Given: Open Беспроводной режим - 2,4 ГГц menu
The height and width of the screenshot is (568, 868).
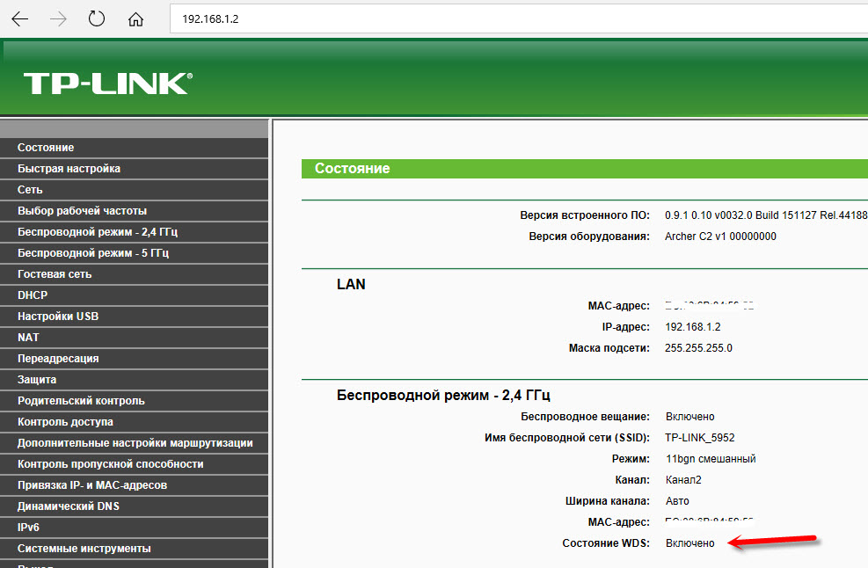Looking at the screenshot, I should pos(134,232).
